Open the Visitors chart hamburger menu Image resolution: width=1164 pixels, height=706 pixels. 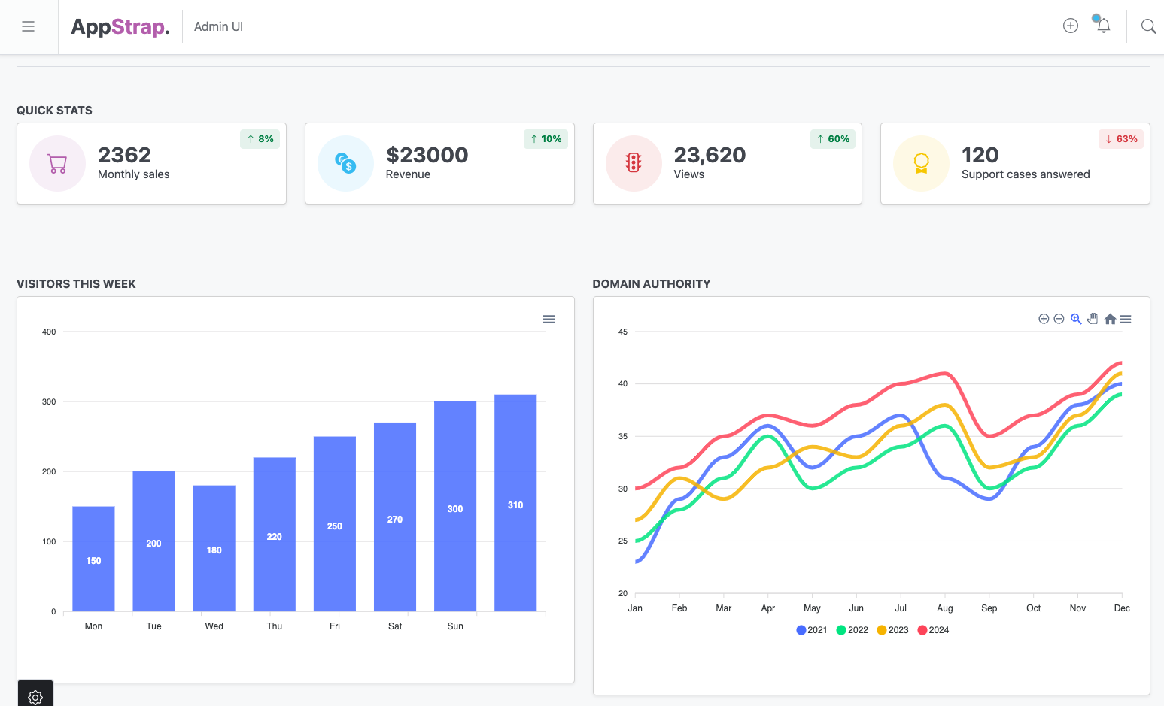[x=549, y=320]
